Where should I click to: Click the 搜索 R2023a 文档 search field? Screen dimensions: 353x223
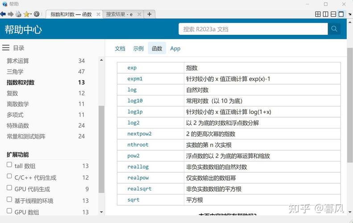pyautogui.click(x=253, y=29)
